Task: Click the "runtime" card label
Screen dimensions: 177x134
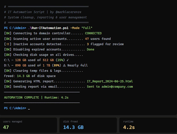Action: [128, 122]
